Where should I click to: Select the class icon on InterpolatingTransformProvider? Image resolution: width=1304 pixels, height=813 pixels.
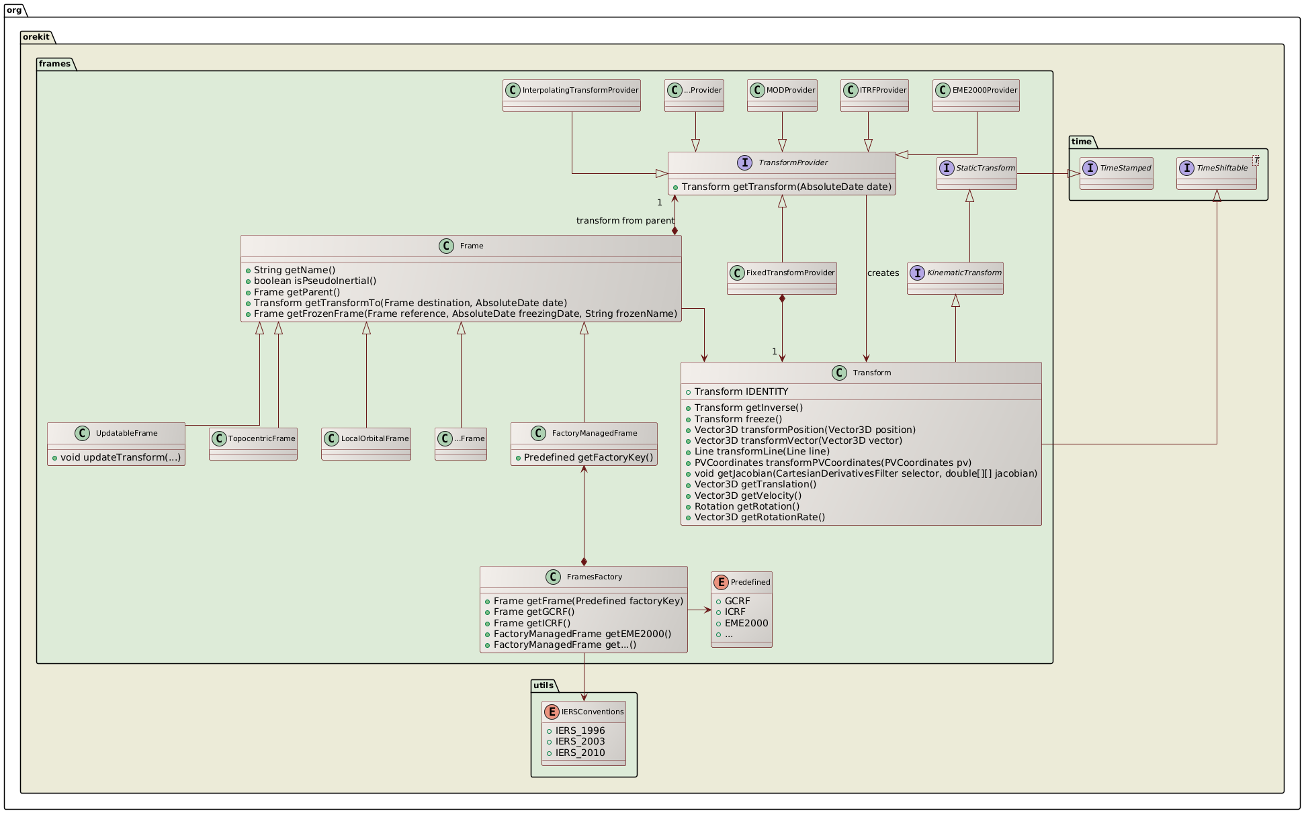coord(514,89)
